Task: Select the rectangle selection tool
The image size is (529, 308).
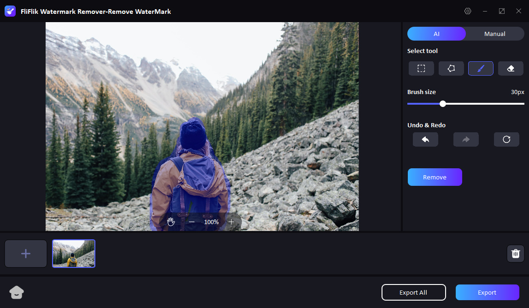Action: (421, 68)
